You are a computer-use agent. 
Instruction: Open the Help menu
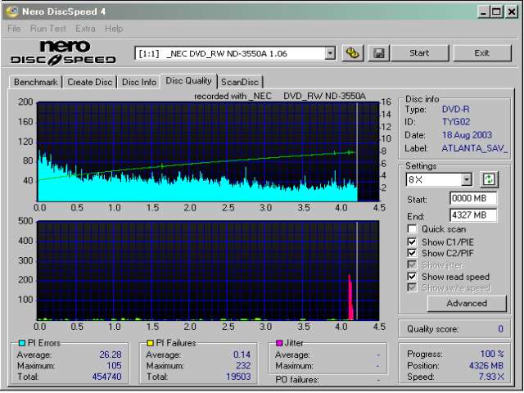114,29
